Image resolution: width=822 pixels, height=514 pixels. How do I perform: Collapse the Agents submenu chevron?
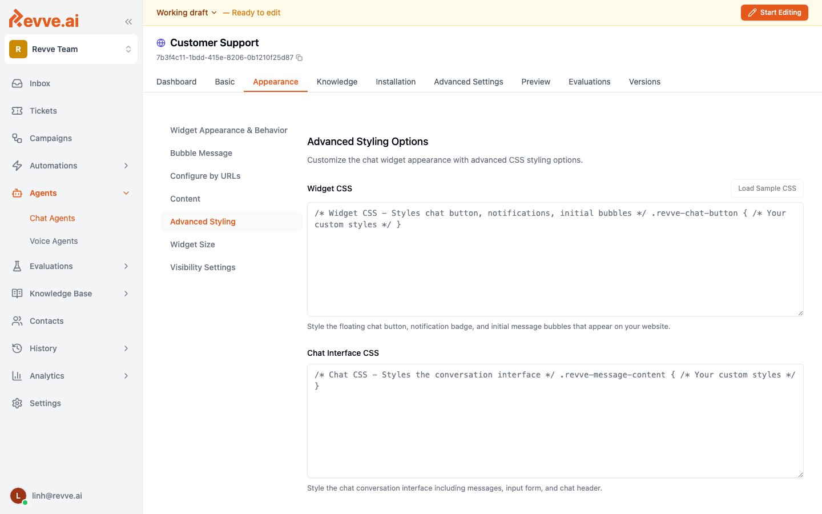coord(126,193)
